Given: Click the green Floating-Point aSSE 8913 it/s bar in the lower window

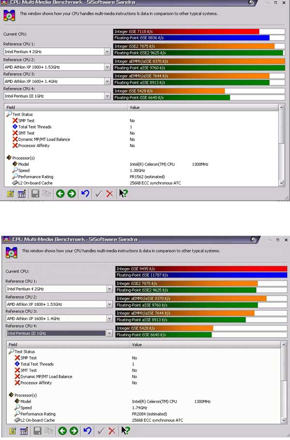Looking at the screenshot, I should [x=181, y=320].
